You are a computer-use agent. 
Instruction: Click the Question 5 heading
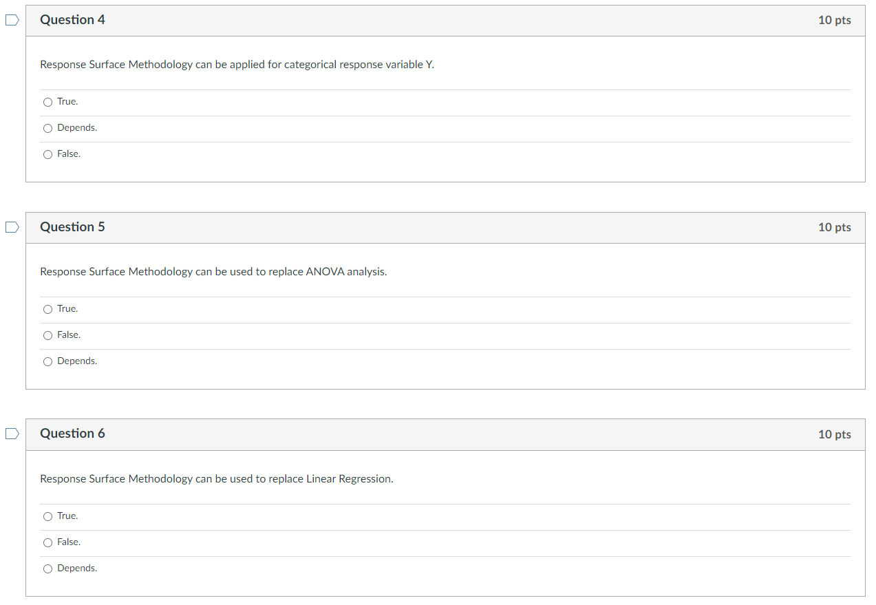(x=72, y=227)
